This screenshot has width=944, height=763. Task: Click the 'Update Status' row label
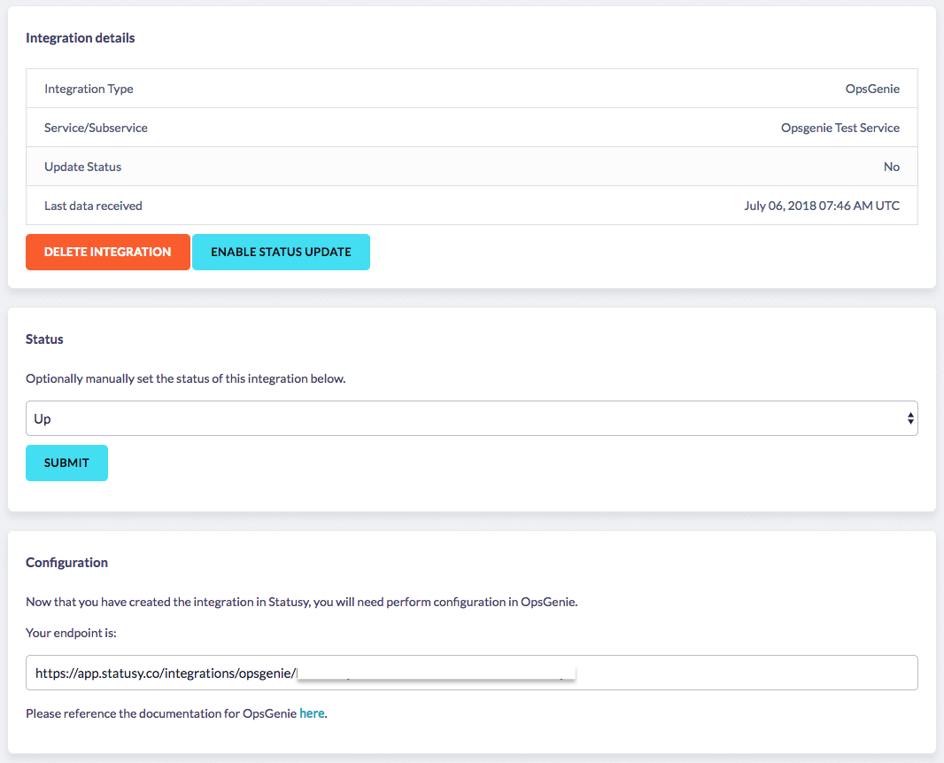point(83,167)
